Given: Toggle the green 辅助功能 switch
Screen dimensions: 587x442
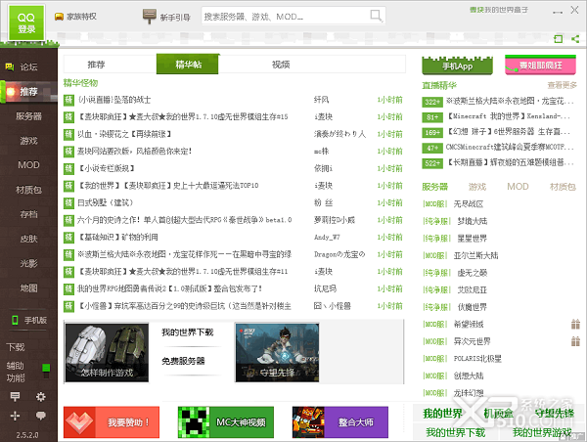Looking at the screenshot, I should click(x=46, y=371).
